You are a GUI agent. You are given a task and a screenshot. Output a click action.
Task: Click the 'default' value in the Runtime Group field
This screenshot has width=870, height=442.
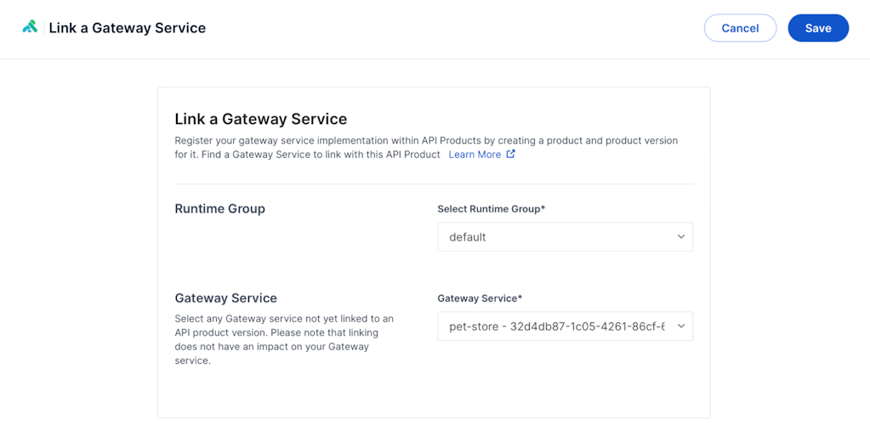coord(468,237)
